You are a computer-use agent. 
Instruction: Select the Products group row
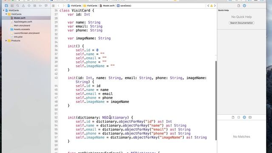pyautogui.click(x=26, y=41)
